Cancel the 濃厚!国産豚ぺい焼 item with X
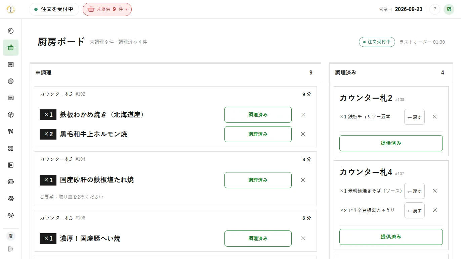Viewport: 461px width, 259px height. (303, 239)
